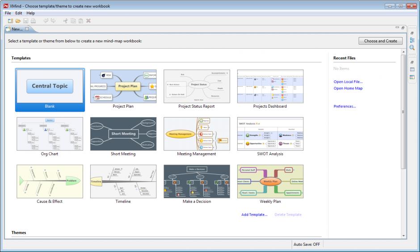The height and width of the screenshot is (252, 420).
Task: Open the Properties view icon in right sidebar
Action: (412, 70)
